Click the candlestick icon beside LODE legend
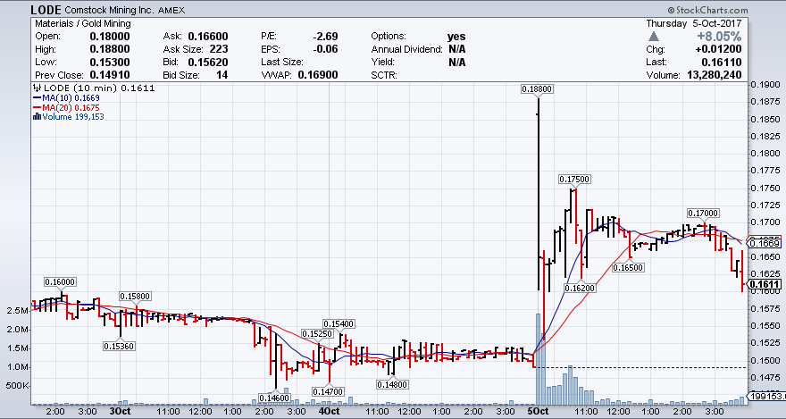Viewport: 786px width, 419px height. click(x=36, y=88)
